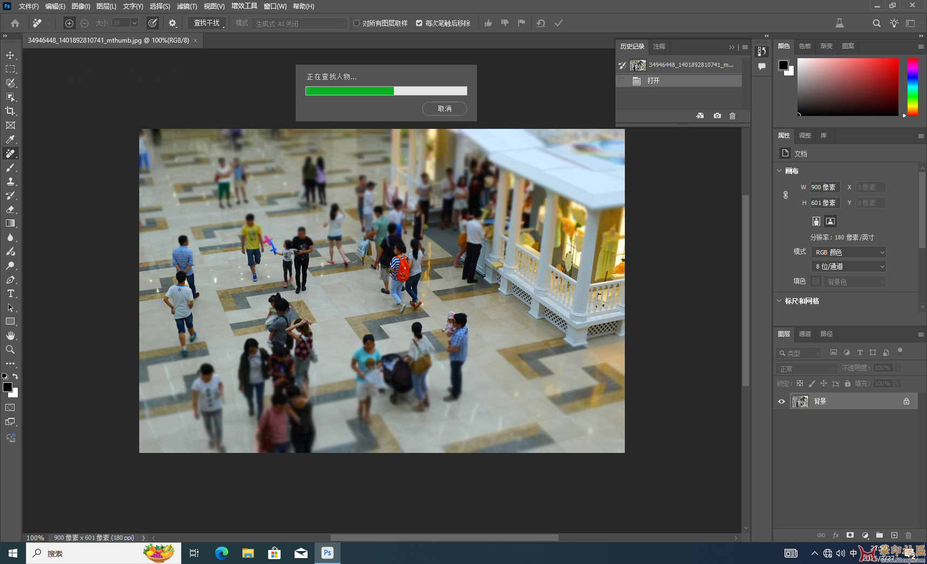
Task: Select the Crop tool
Action: pos(10,111)
